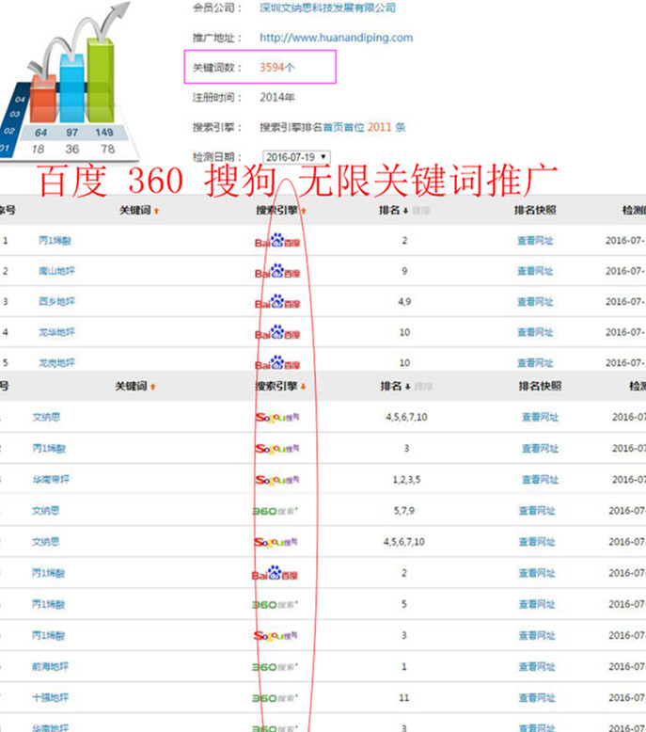Click 查看网址 in the 华南帝坪 row
Viewport: 646px width, 732px height.
point(540,480)
